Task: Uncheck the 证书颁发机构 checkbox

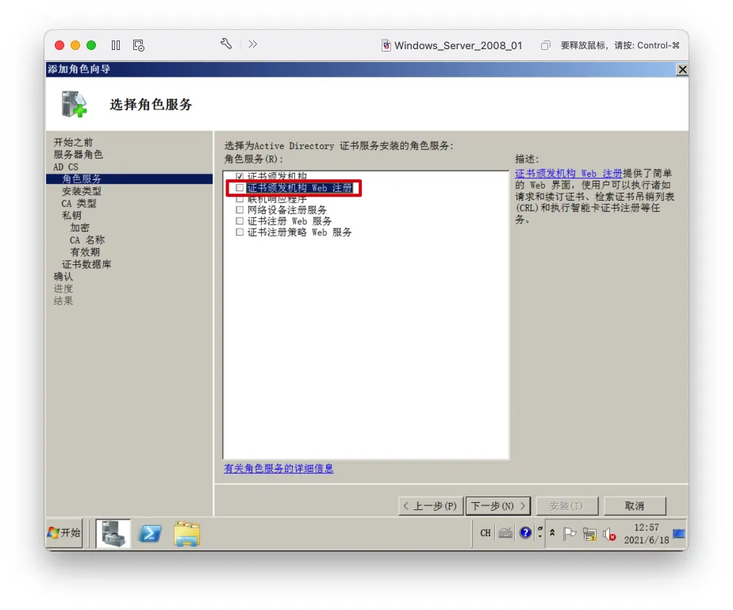Action: [240, 176]
